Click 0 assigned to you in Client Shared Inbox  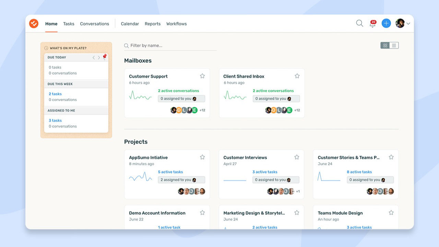(x=276, y=98)
